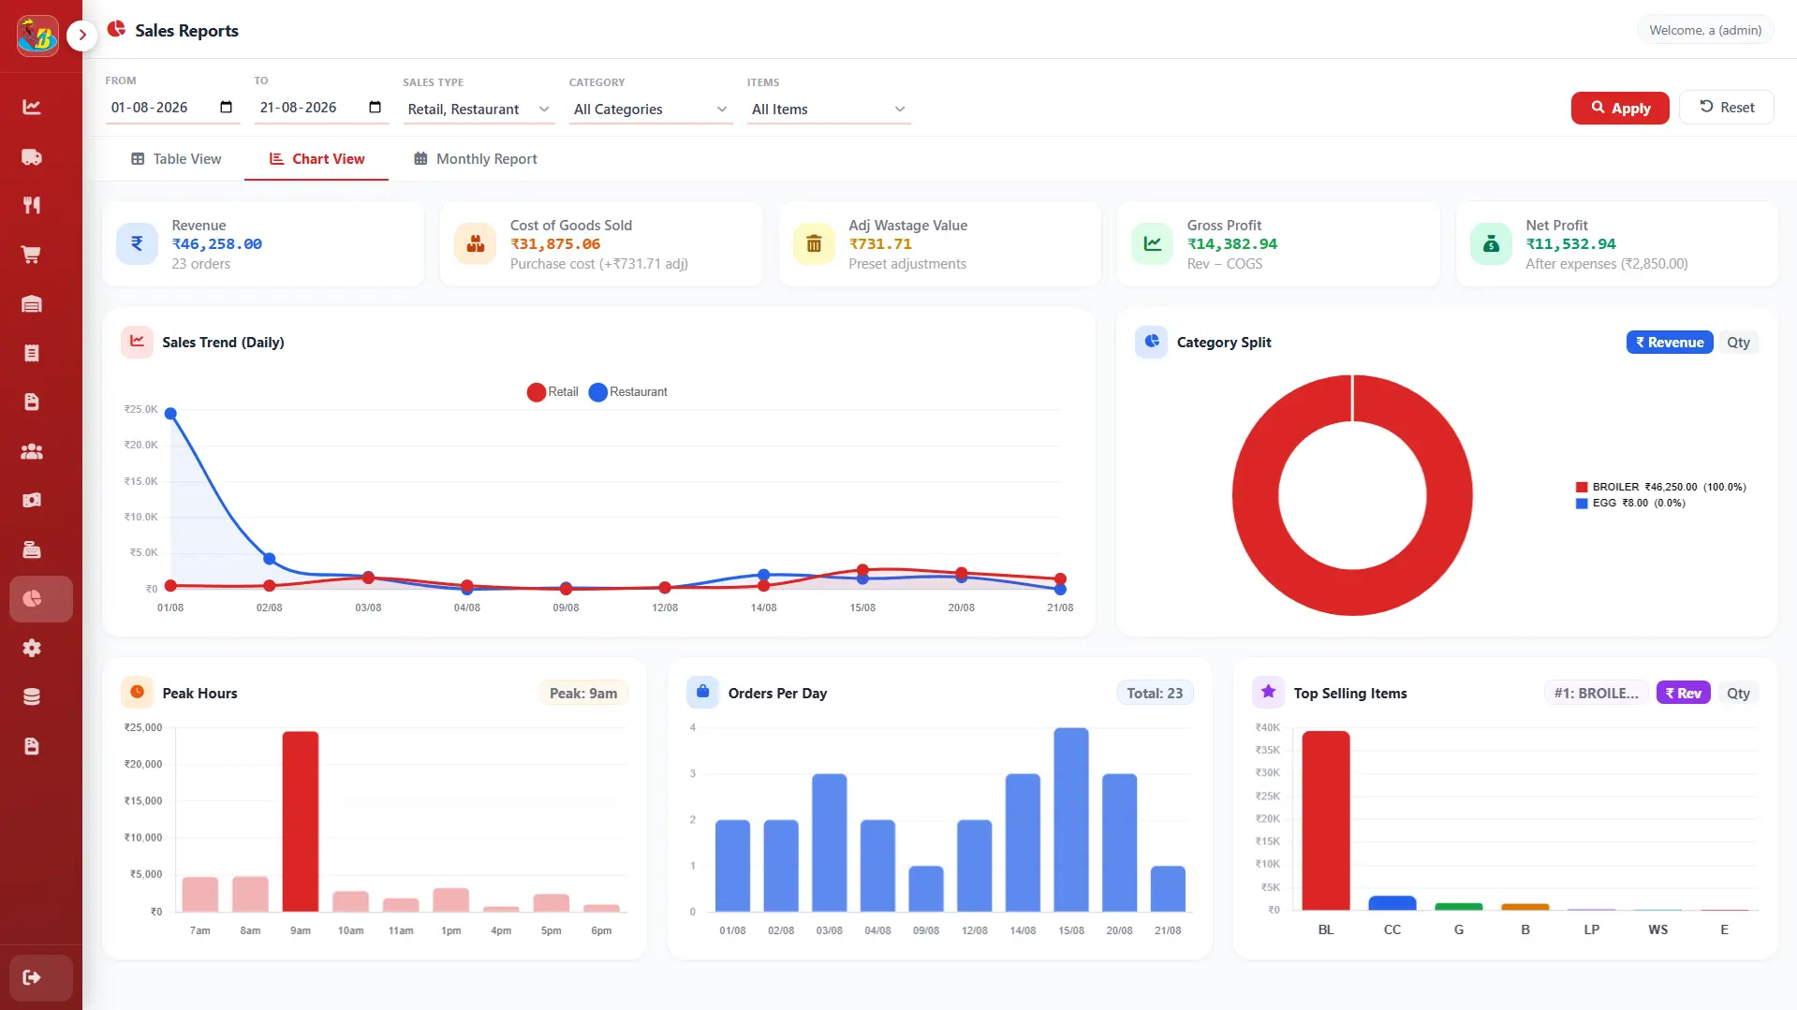This screenshot has width=1797, height=1010.
Task: Open the All Categories dropdown
Action: (651, 109)
